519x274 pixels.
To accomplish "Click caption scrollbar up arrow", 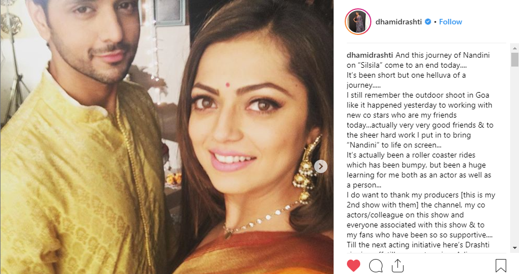I will [515, 48].
